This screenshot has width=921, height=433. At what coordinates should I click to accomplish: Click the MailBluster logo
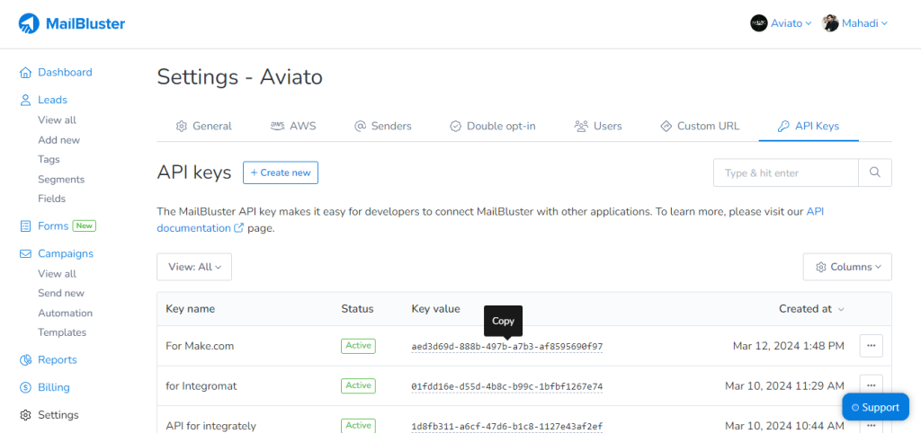72,23
